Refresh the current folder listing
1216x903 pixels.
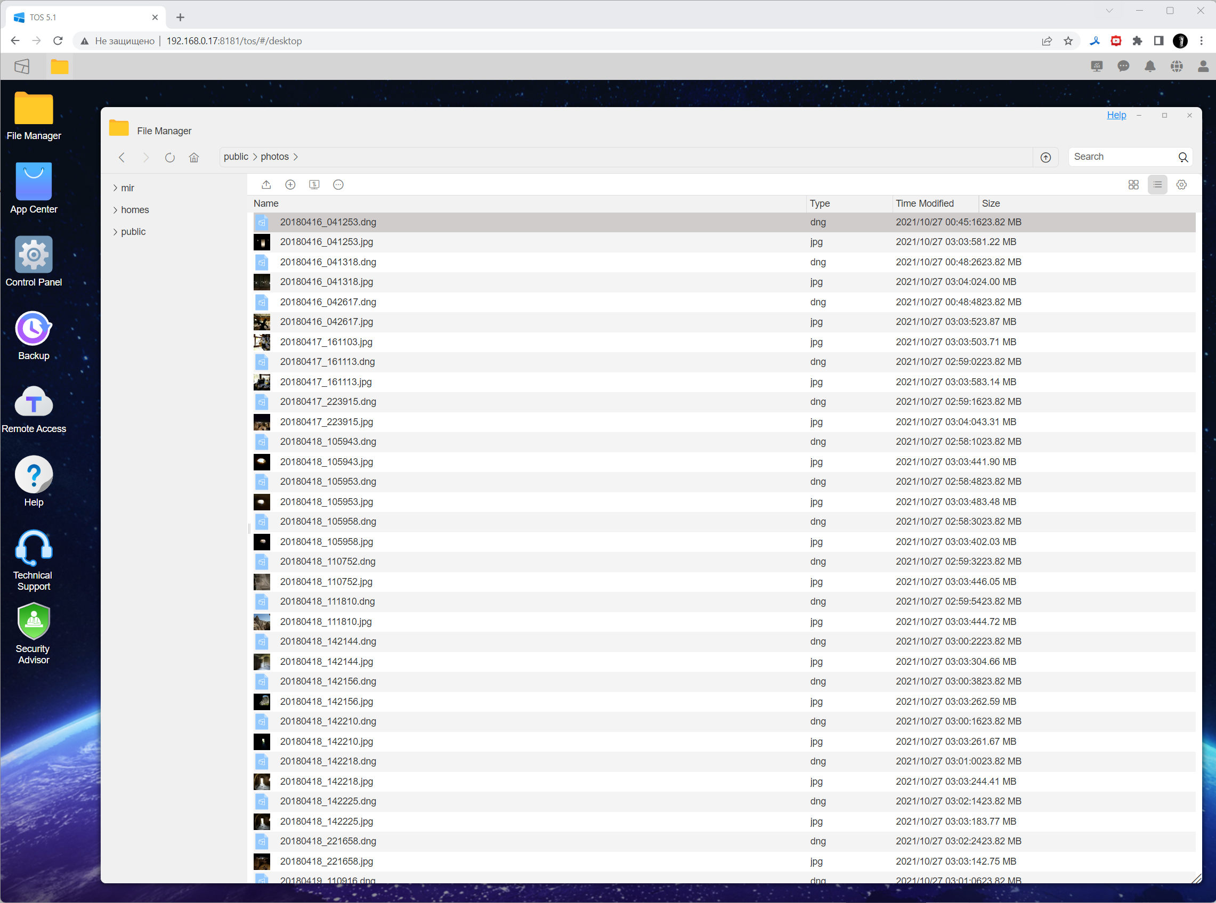coord(170,157)
